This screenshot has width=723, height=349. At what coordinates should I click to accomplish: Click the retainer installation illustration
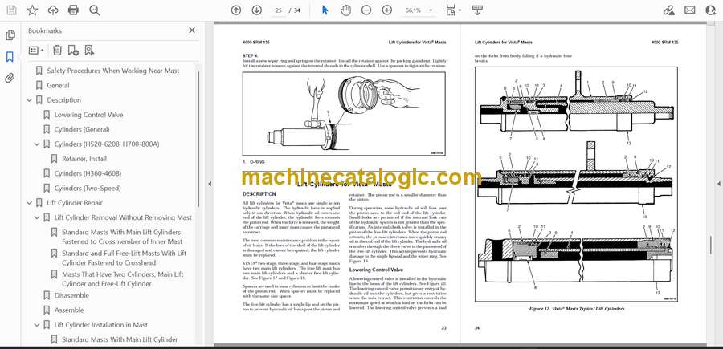point(344,113)
